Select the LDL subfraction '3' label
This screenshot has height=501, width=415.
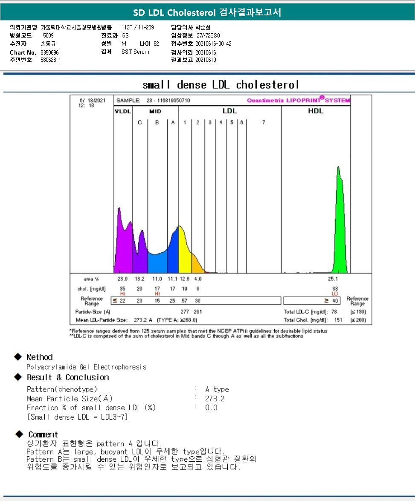[210, 122]
